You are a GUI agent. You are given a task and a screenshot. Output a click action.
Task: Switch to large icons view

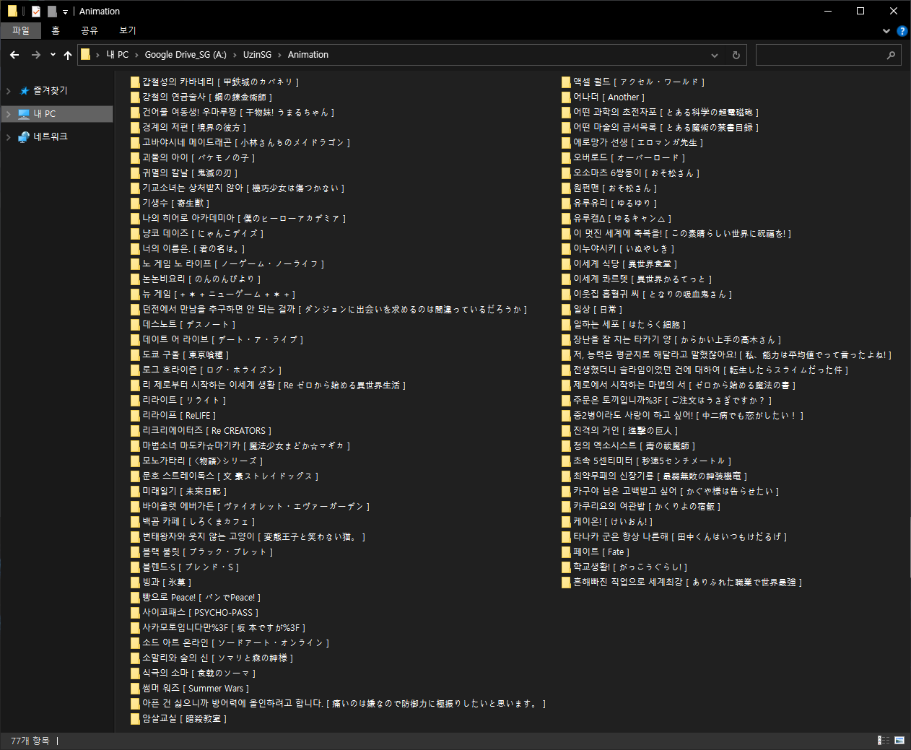tap(899, 740)
